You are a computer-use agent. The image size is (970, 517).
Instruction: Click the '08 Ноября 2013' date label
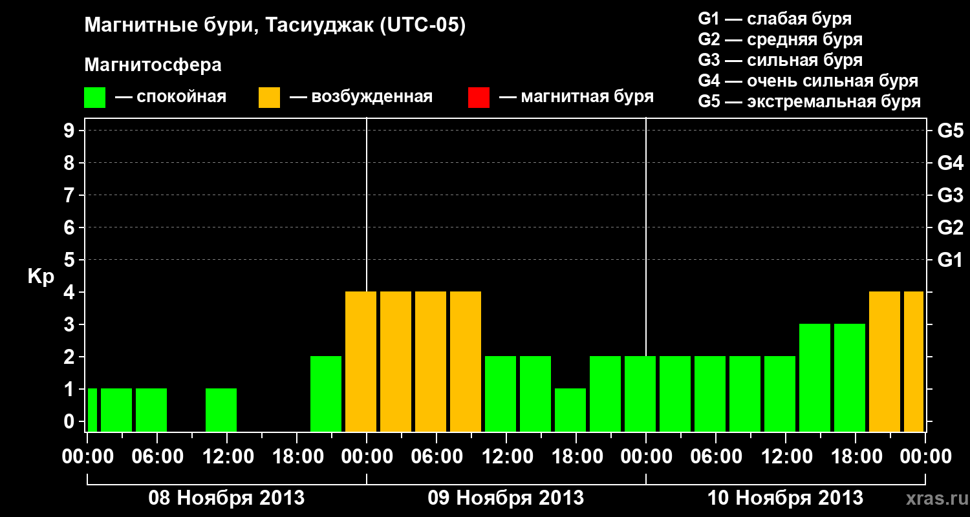[226, 498]
